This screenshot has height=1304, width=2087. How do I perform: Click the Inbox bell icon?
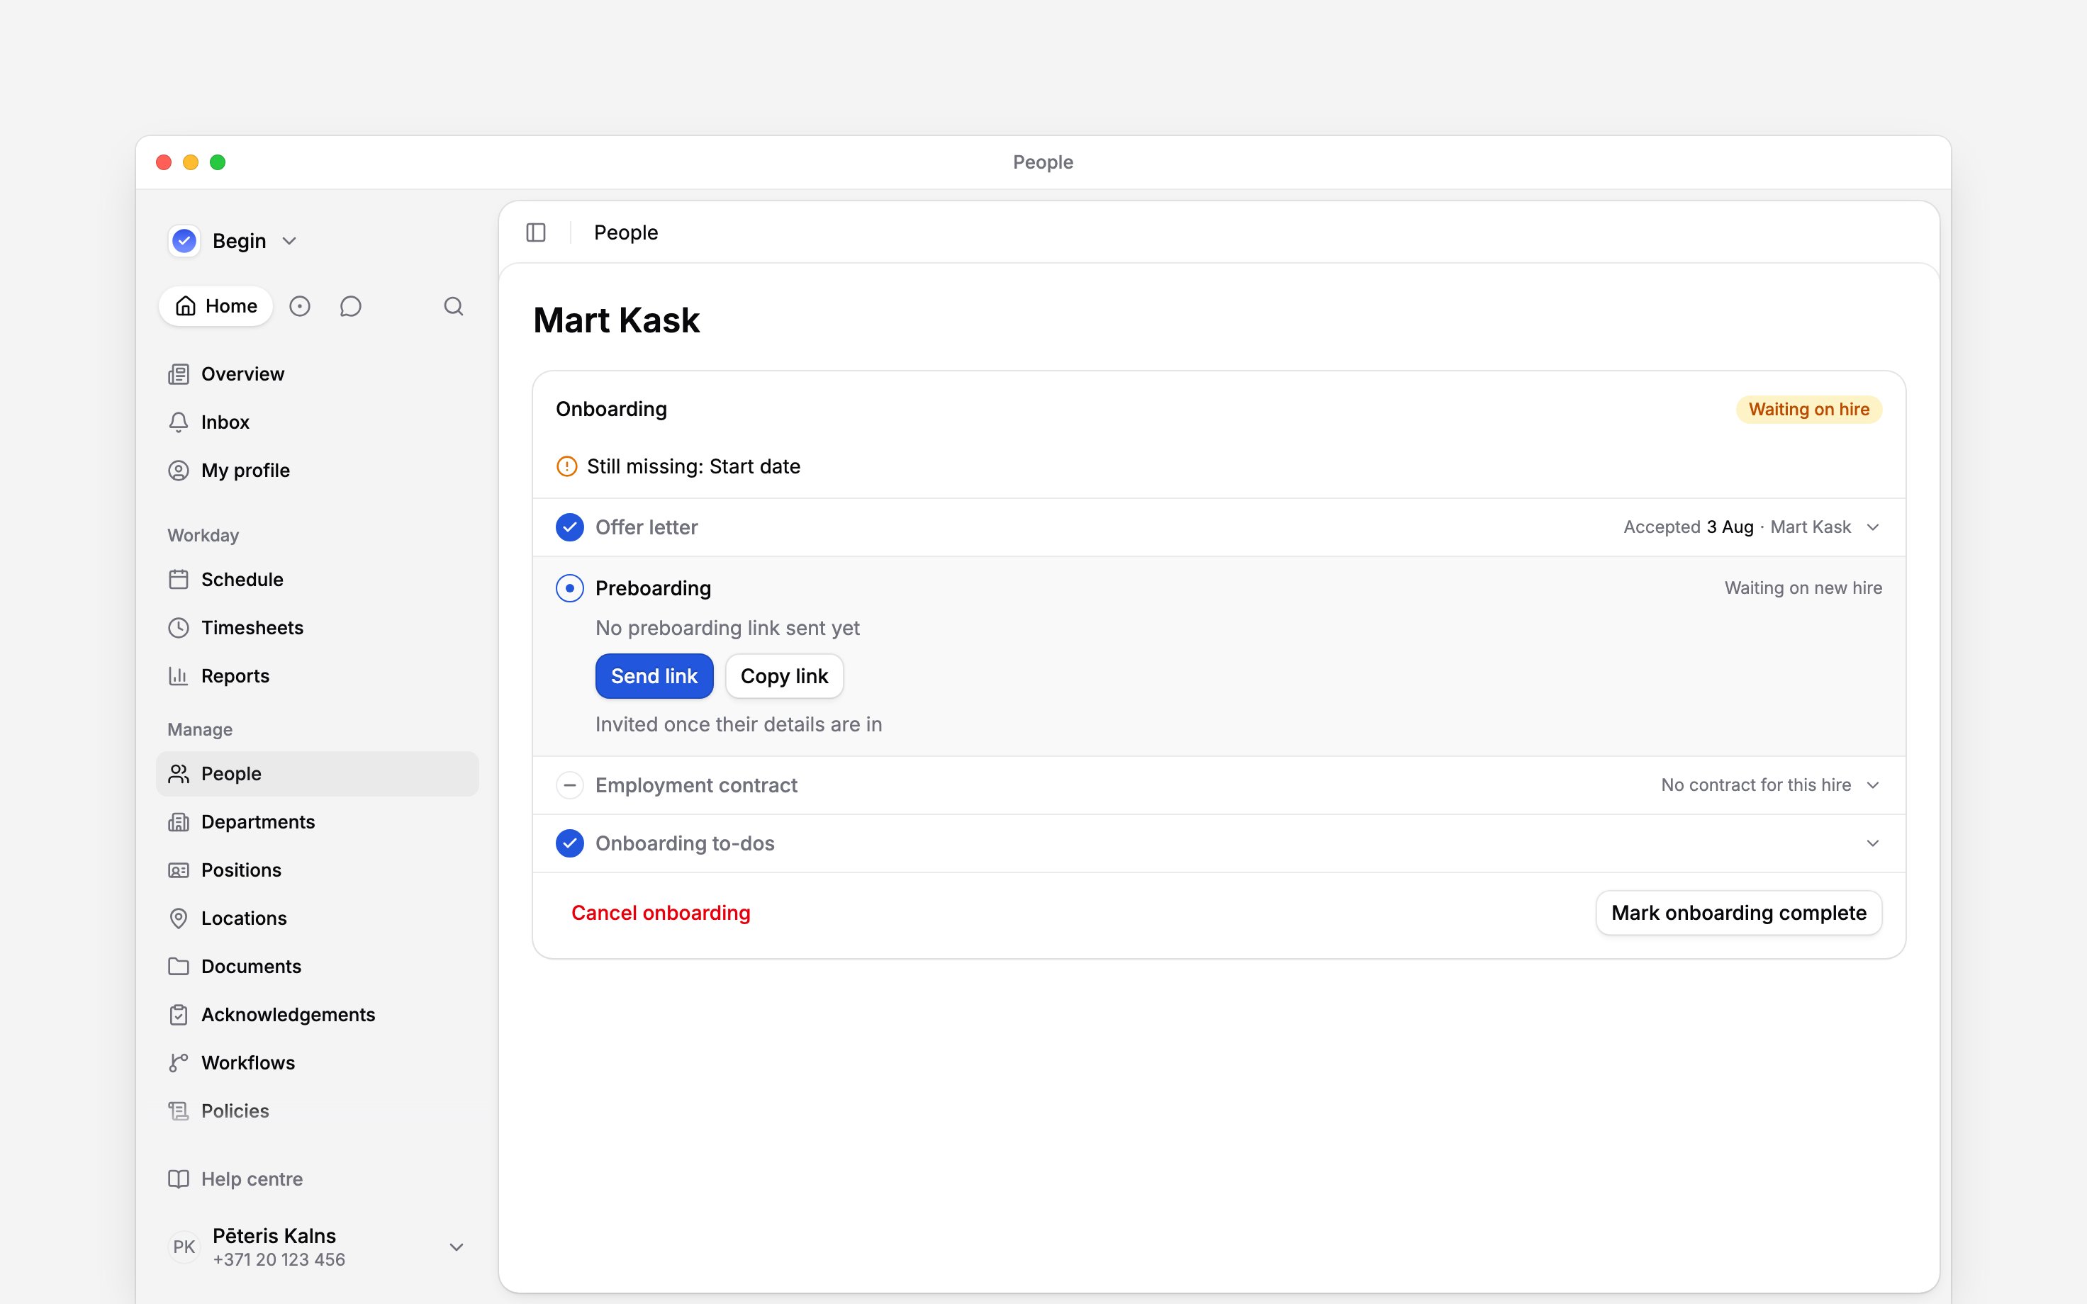(x=179, y=422)
